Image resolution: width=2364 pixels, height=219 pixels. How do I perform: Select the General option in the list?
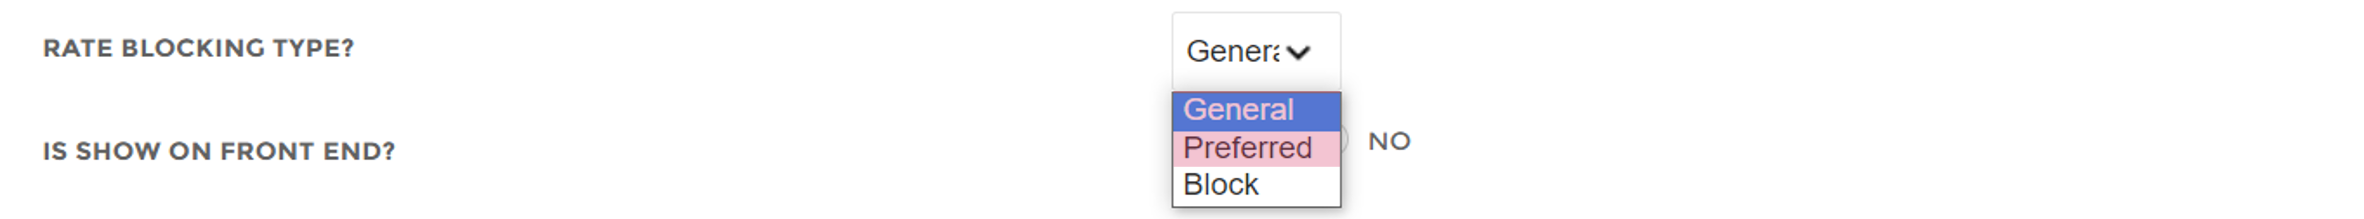1256,111
